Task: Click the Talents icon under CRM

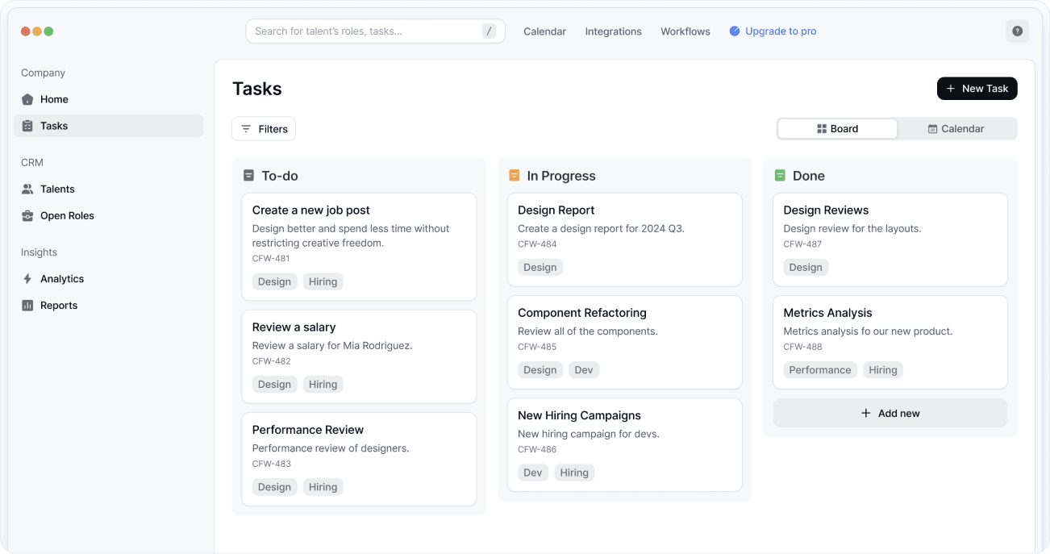Action: pos(28,189)
